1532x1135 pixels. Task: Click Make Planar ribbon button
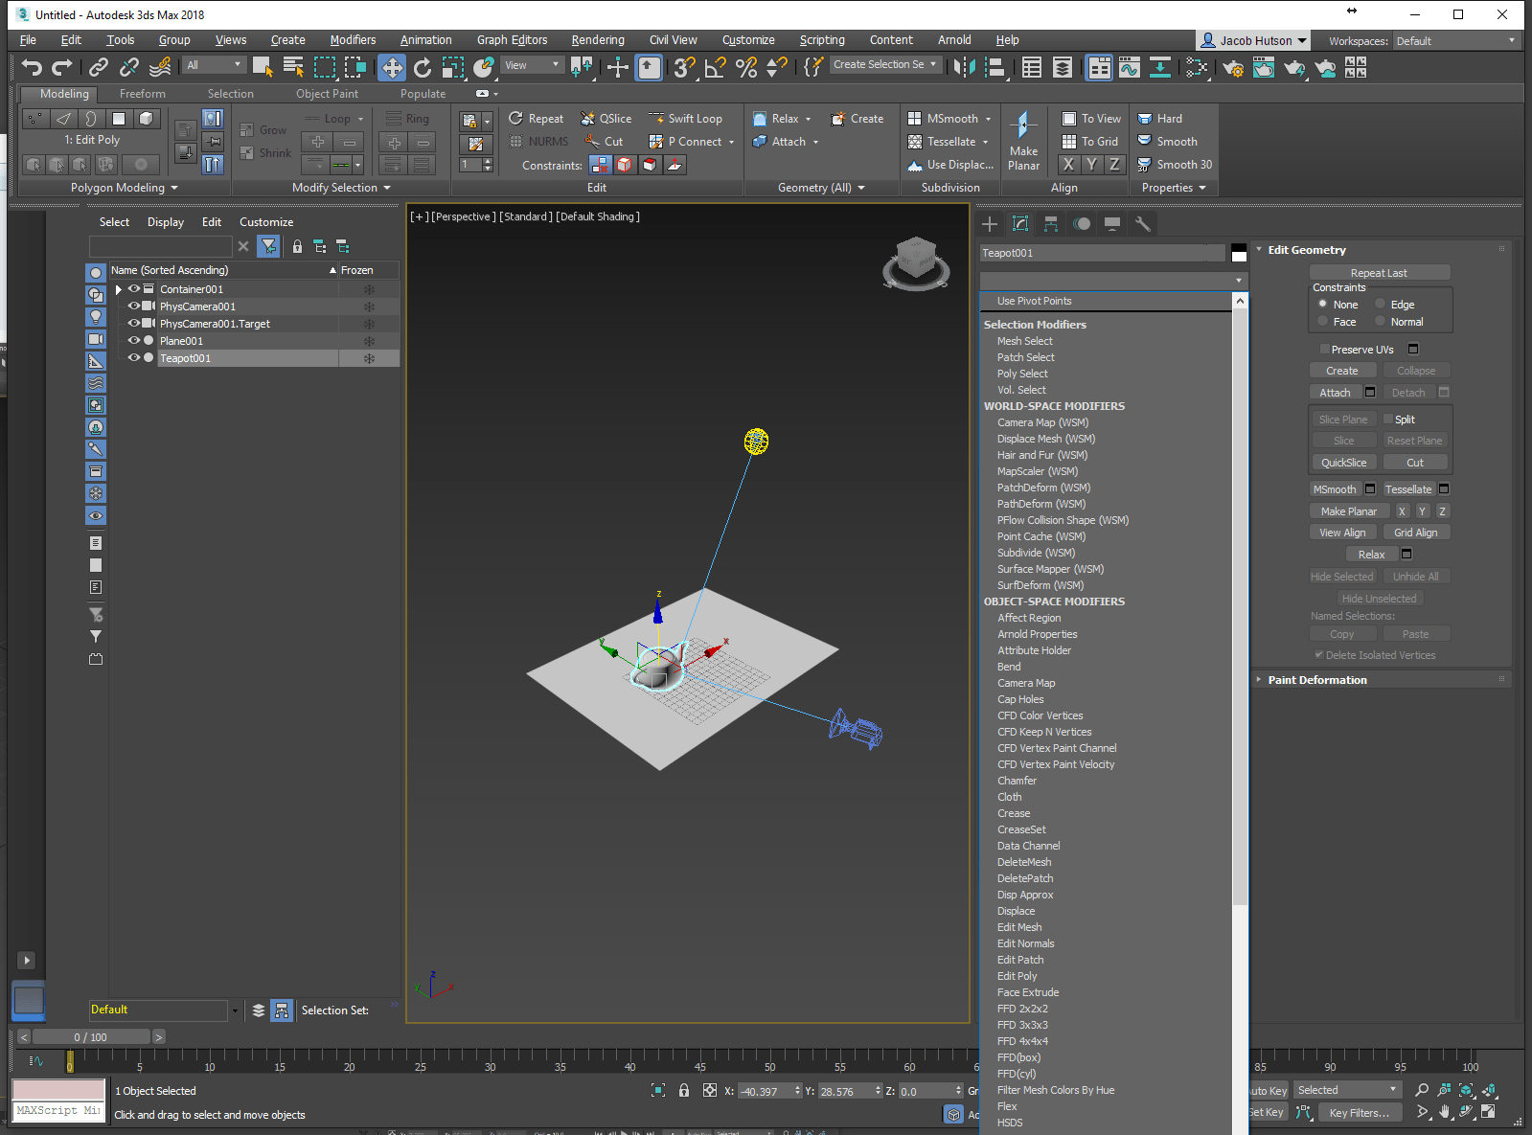(1023, 142)
